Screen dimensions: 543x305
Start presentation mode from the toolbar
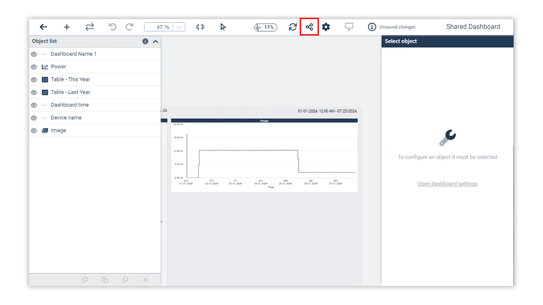(349, 26)
